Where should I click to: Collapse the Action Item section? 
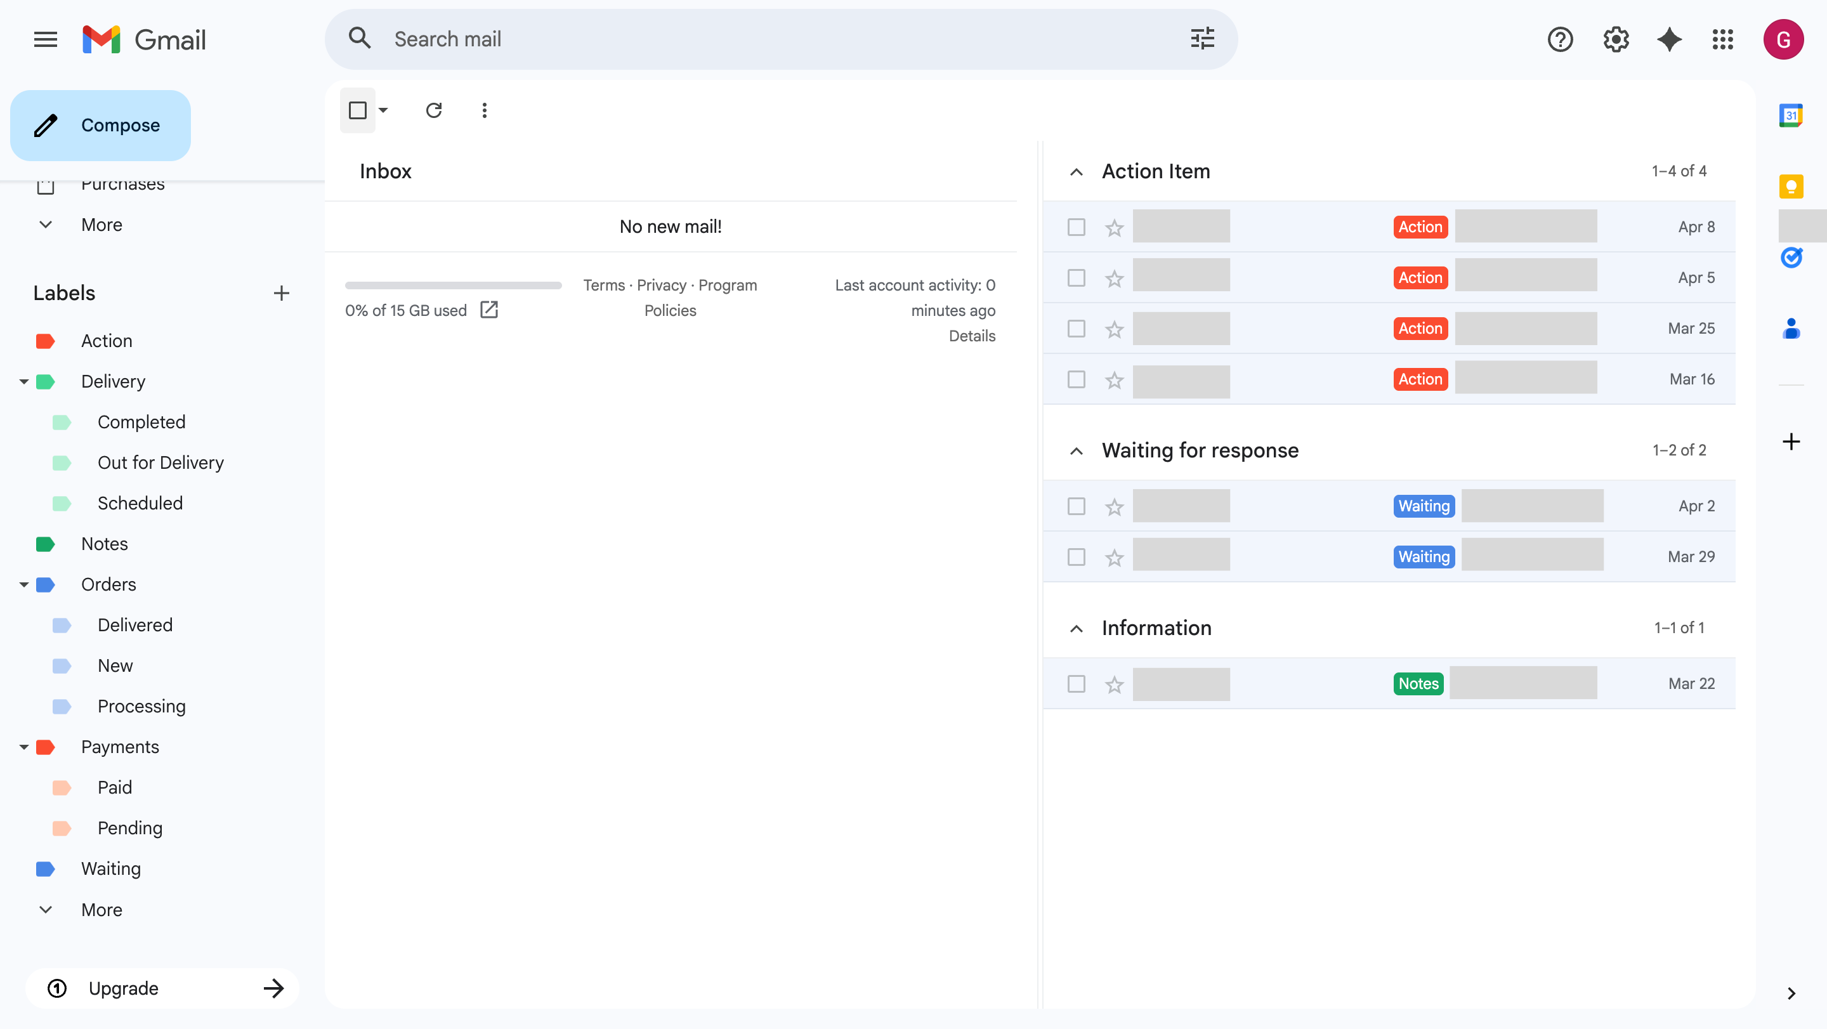click(1076, 172)
